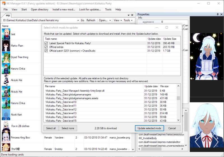Viewport: 224px width, 157px height.
Task: Select com.deathweasel.bepinex.materialeditor entry
Action: pyautogui.click(x=159, y=142)
